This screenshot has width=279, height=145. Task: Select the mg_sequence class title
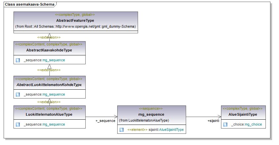click(x=152, y=114)
